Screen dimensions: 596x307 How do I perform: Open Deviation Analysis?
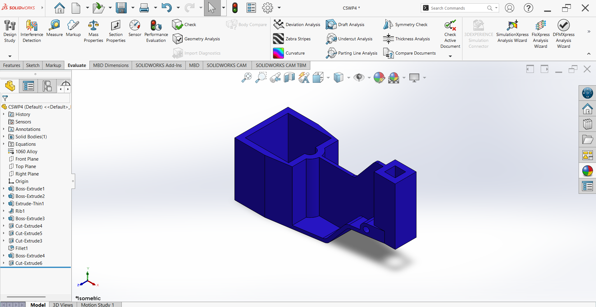click(x=297, y=24)
